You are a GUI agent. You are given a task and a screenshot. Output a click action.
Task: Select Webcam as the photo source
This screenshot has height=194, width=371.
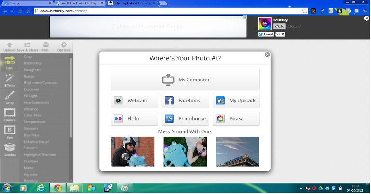135,101
